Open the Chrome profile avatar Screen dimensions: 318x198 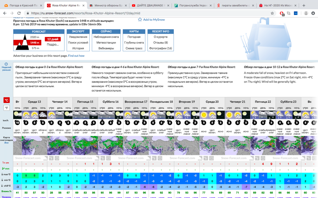click(306, 13)
